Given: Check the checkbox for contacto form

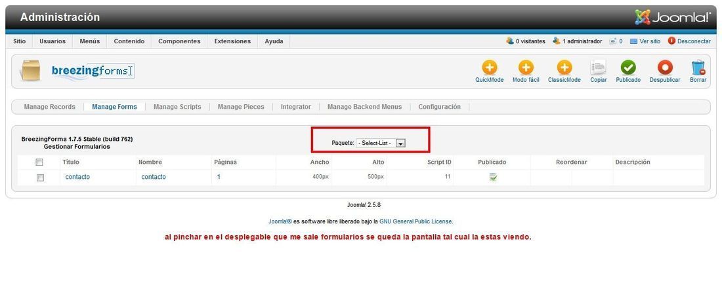Looking at the screenshot, I should [40, 178].
